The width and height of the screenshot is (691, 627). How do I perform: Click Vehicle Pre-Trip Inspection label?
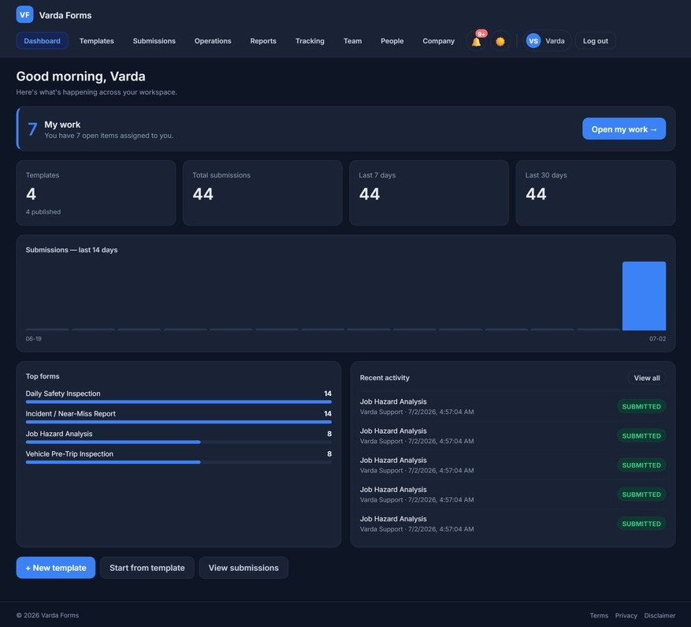(69, 453)
